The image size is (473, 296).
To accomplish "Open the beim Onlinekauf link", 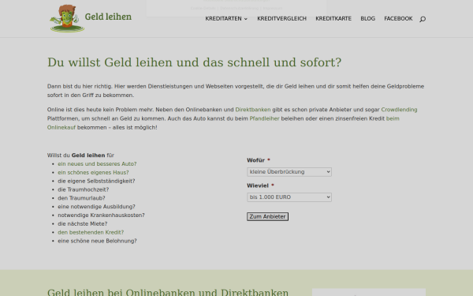I will (x=393, y=118).
